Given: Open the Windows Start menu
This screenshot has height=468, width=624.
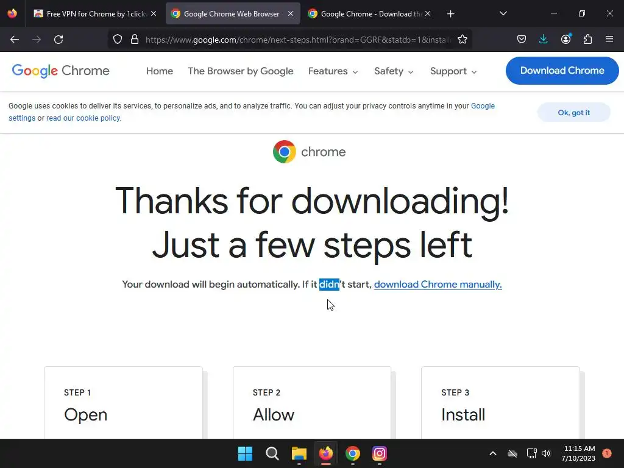Looking at the screenshot, I should click(x=245, y=453).
